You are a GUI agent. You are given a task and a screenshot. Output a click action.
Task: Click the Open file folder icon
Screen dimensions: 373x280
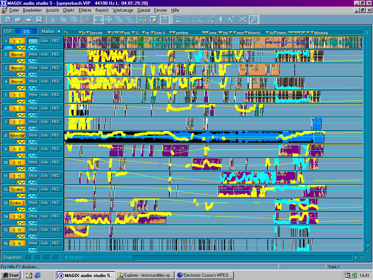(18, 19)
